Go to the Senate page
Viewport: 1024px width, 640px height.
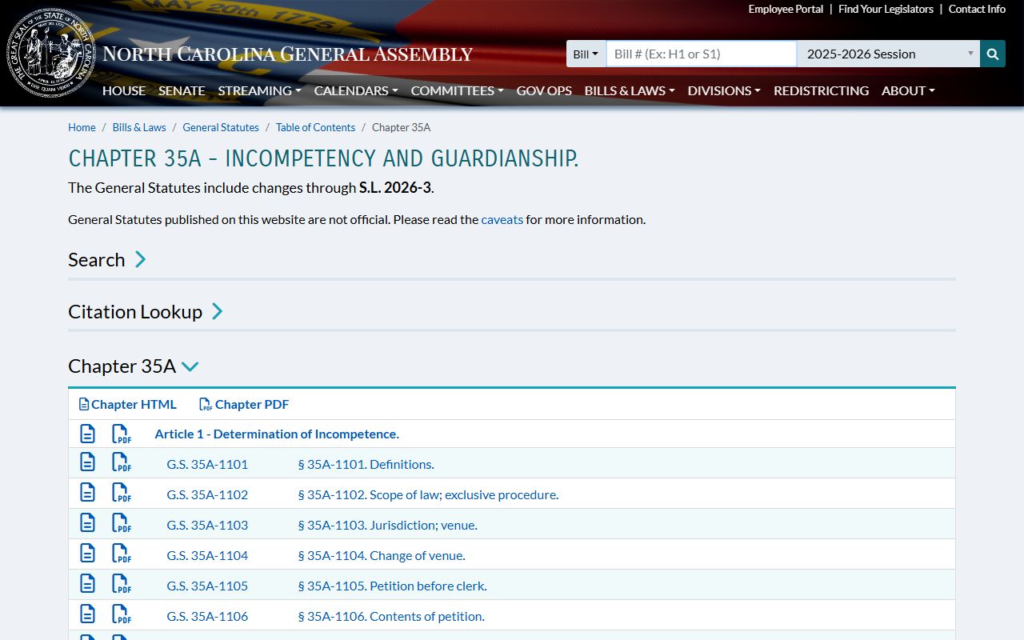tap(182, 90)
